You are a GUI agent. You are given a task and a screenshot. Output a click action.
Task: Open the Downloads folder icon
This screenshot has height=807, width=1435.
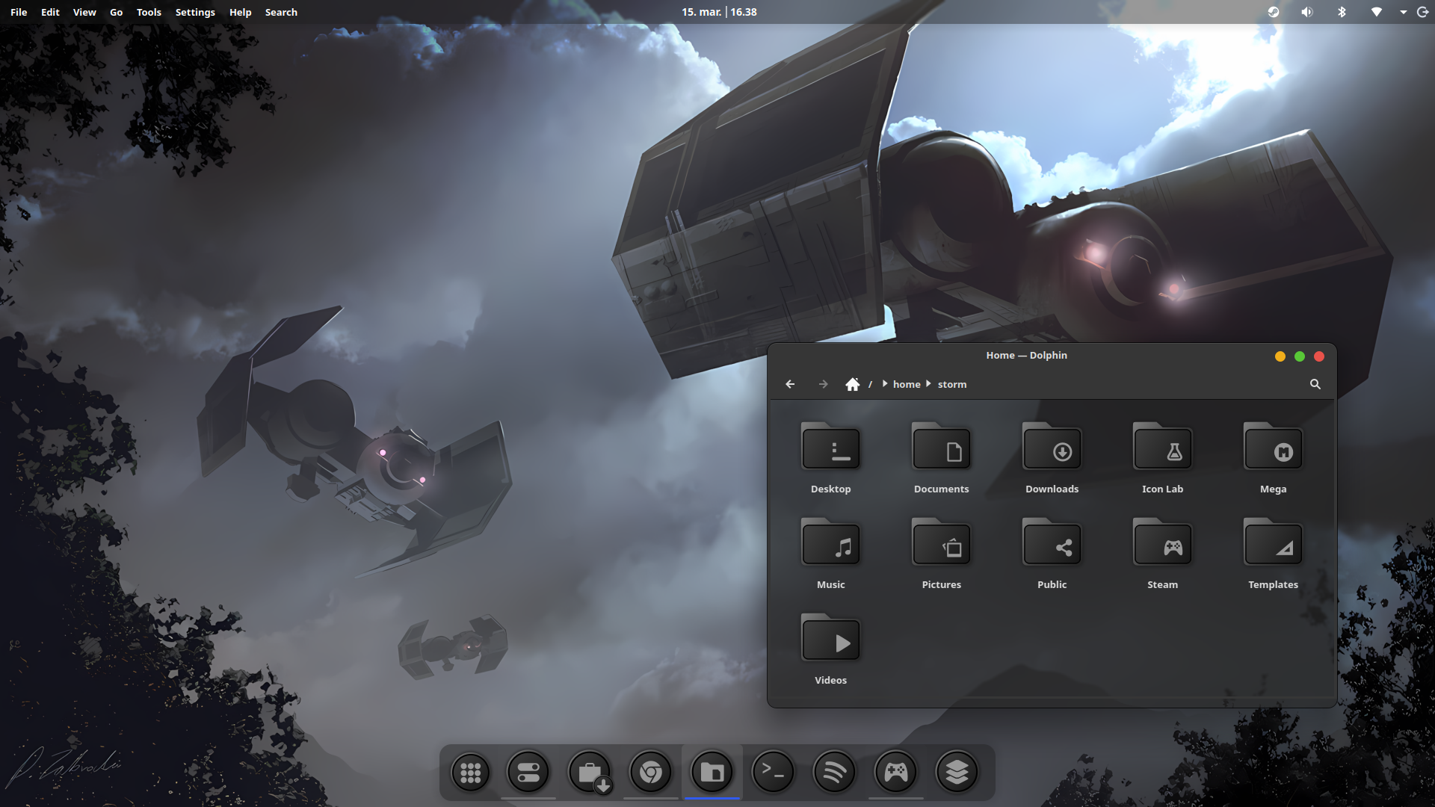(1052, 447)
